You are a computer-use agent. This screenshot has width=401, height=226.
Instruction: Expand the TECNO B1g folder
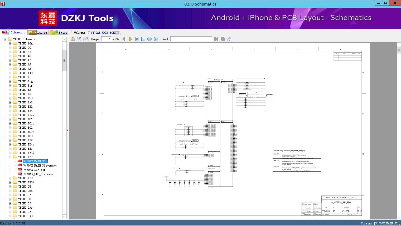click(10, 81)
